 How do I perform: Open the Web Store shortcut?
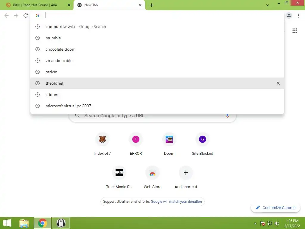152,178
